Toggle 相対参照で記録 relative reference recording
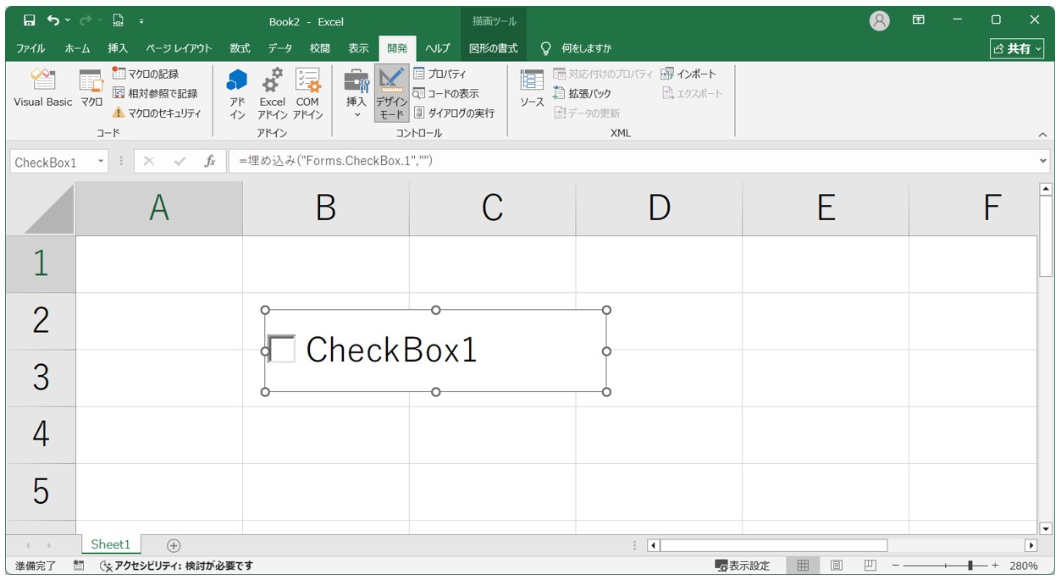Viewport: 1061px width, 580px height. (155, 93)
